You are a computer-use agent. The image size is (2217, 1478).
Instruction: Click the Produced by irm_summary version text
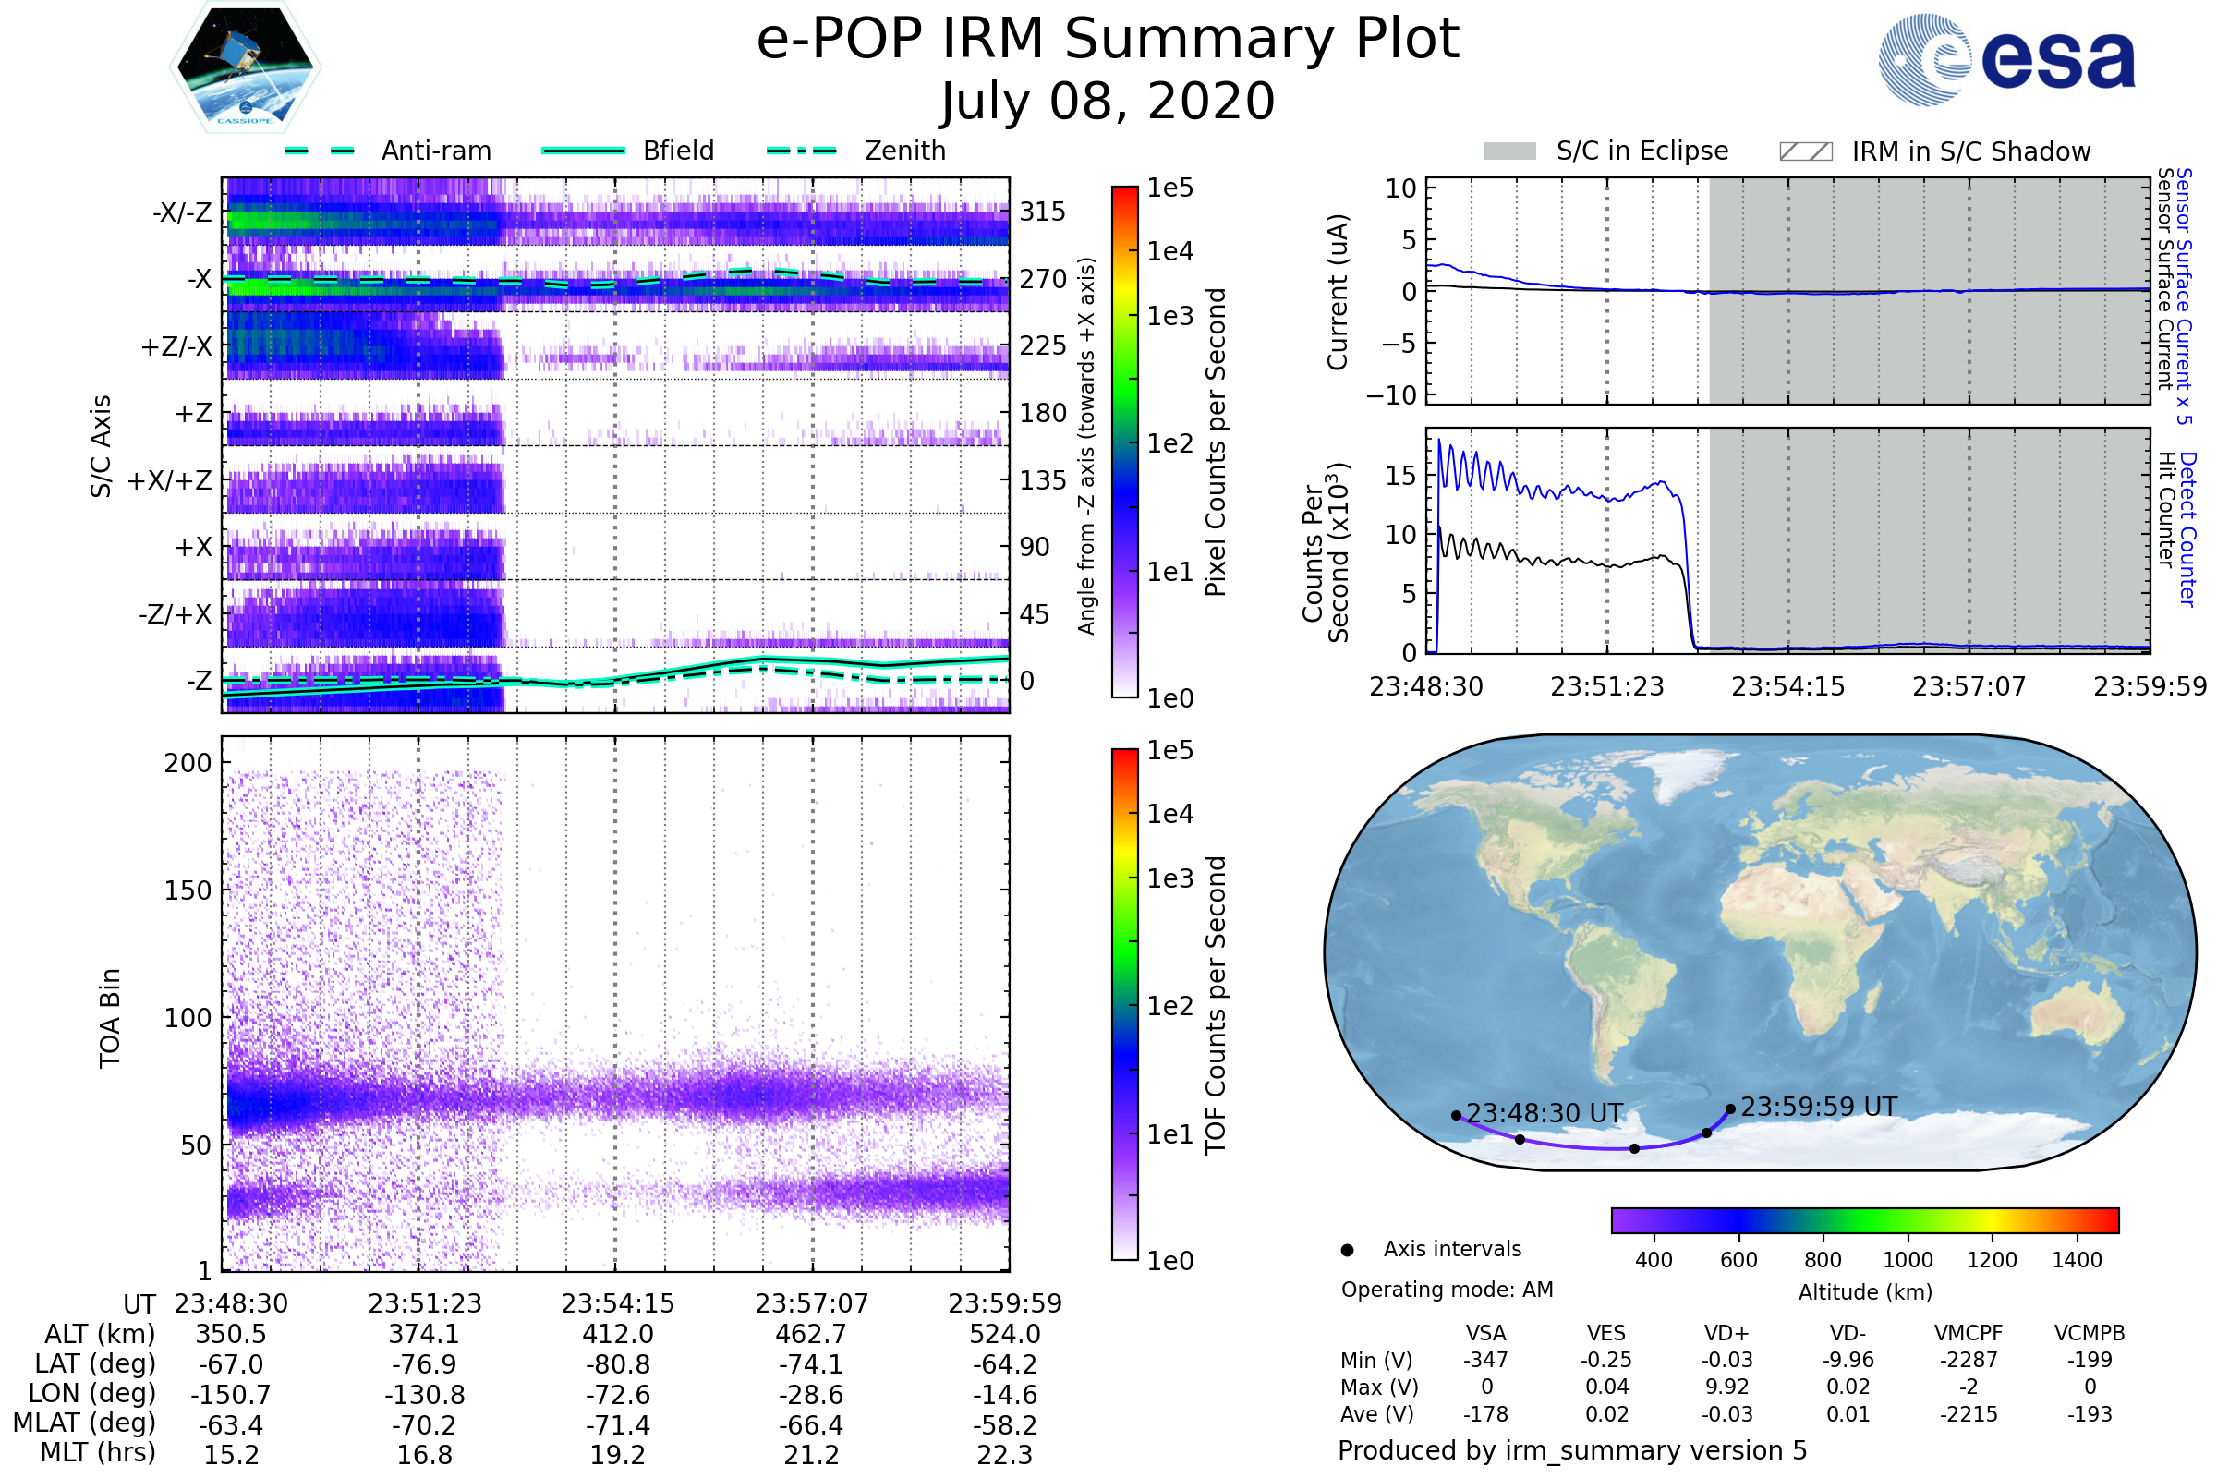1572,1449
